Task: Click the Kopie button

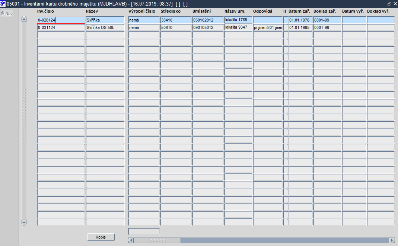Action: coord(101,237)
